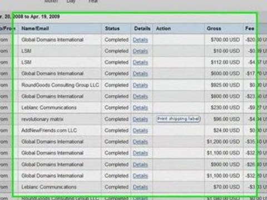The image size is (267, 200).
Task: Click the $900.00 USD gross amount
Action: [225, 164]
